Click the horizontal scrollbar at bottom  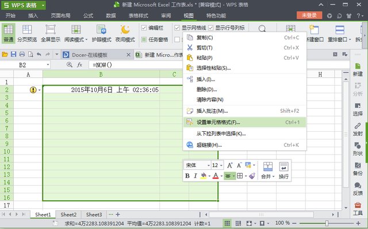(261, 215)
